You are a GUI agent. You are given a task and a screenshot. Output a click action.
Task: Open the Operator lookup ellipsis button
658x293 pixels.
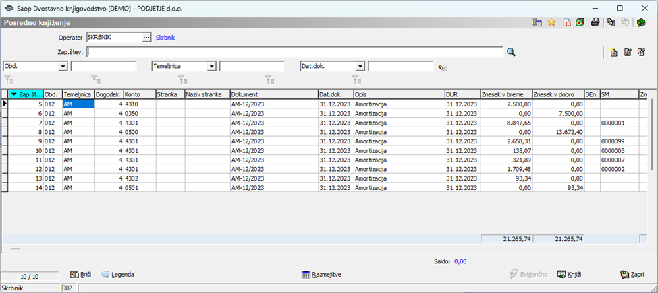(146, 38)
